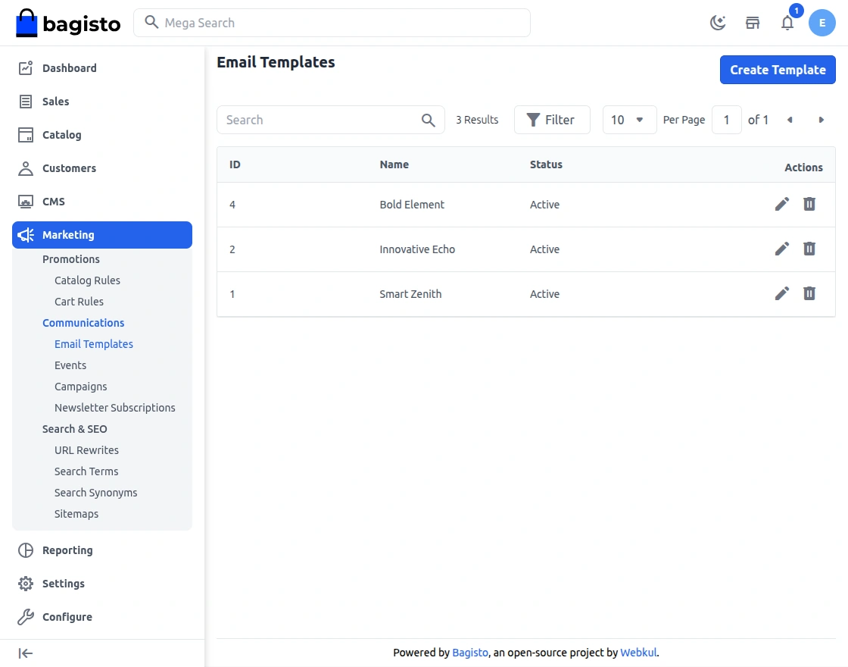Toggle dark mode moon icon
Image resolution: width=848 pixels, height=667 pixels.
718,23
